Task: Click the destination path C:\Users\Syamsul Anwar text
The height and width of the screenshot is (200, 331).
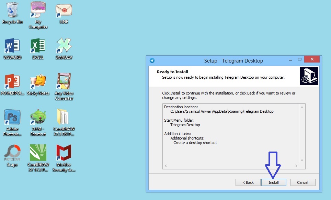Action: point(222,111)
